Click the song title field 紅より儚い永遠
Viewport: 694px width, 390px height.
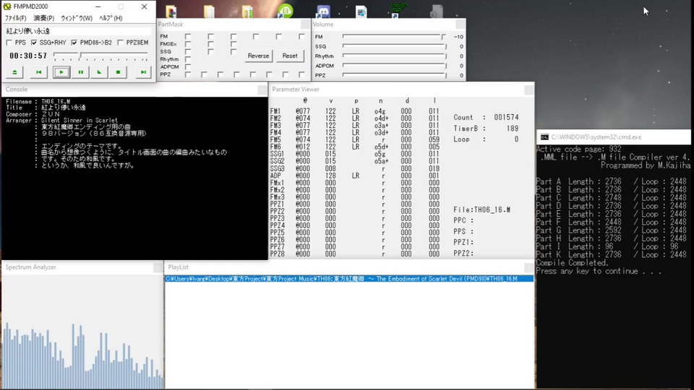[78, 31]
